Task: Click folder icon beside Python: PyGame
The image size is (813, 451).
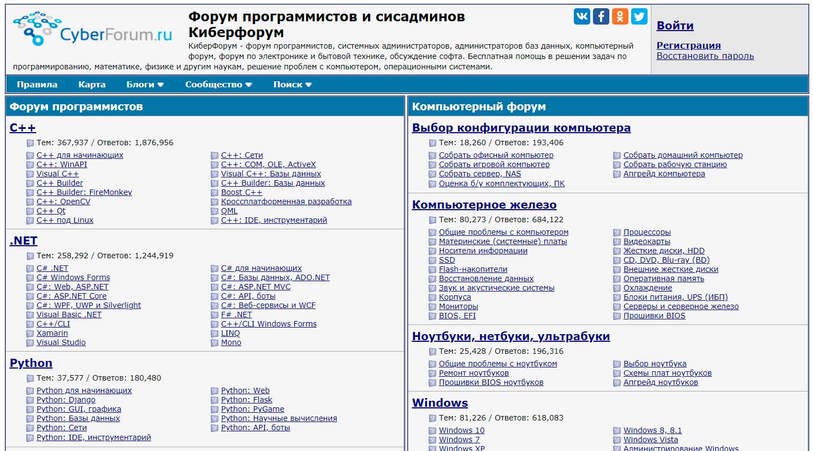Action: point(215,410)
